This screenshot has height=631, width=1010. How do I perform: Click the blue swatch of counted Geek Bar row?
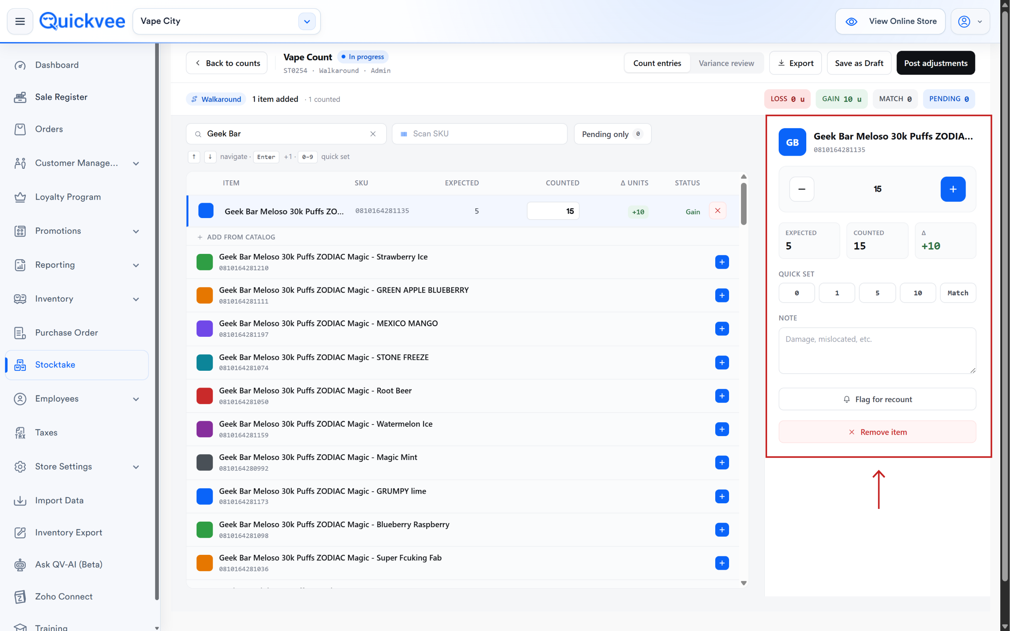(x=206, y=211)
